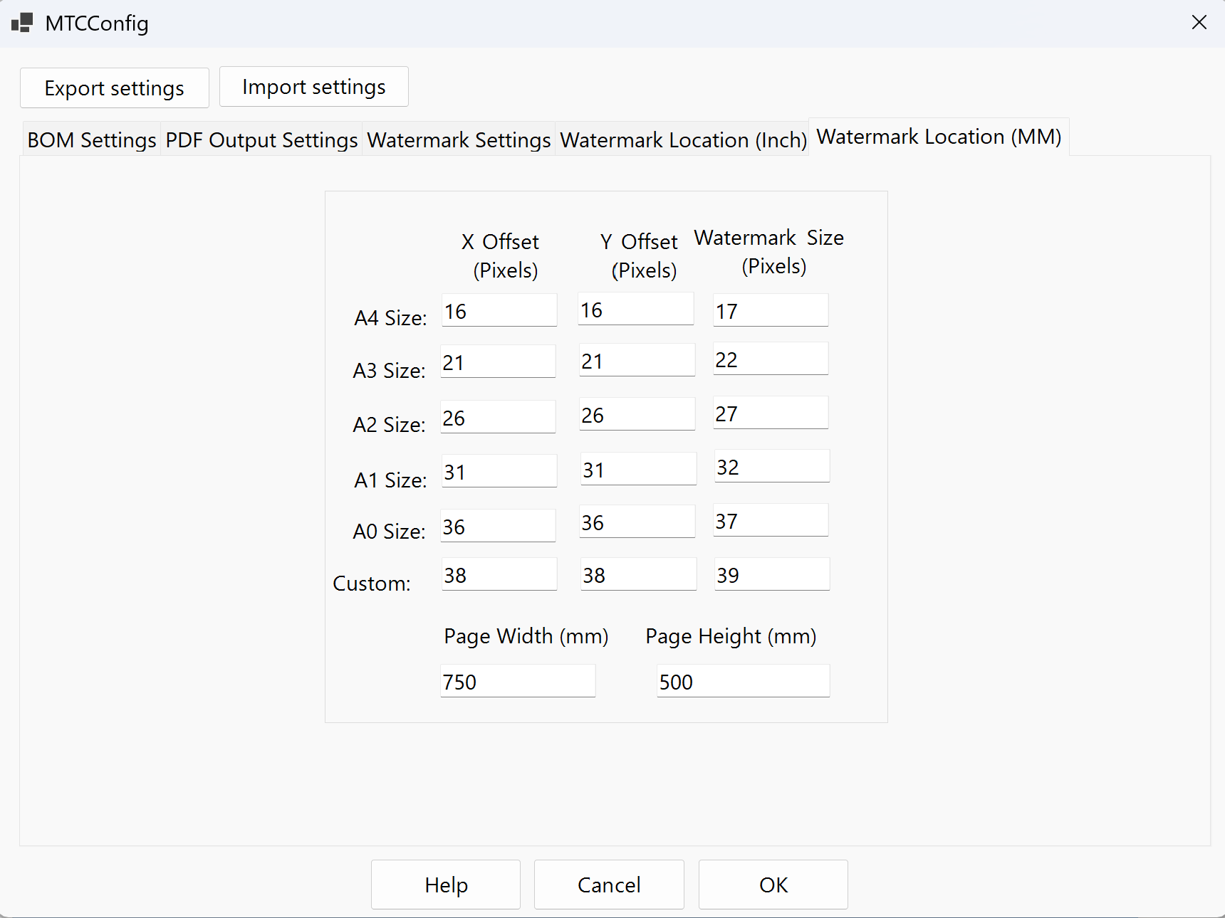This screenshot has width=1225, height=918.
Task: Click the MTCConfig app icon in title bar
Action: tap(22, 23)
